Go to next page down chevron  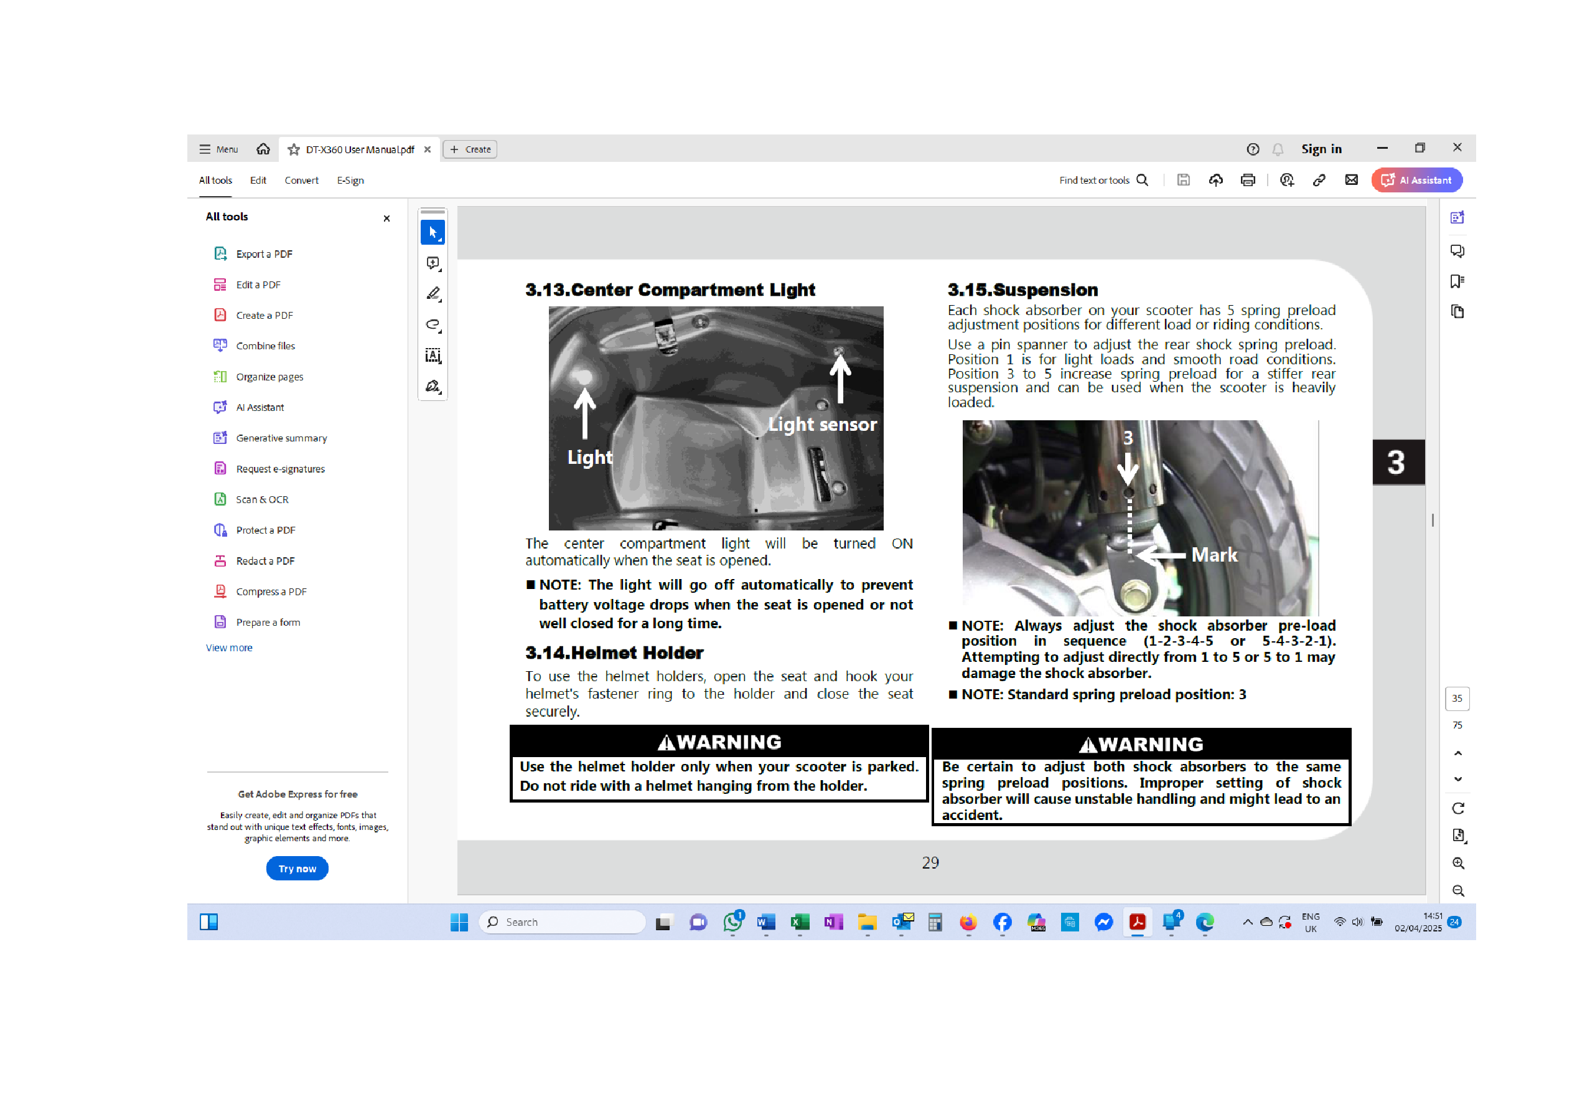pos(1457,779)
